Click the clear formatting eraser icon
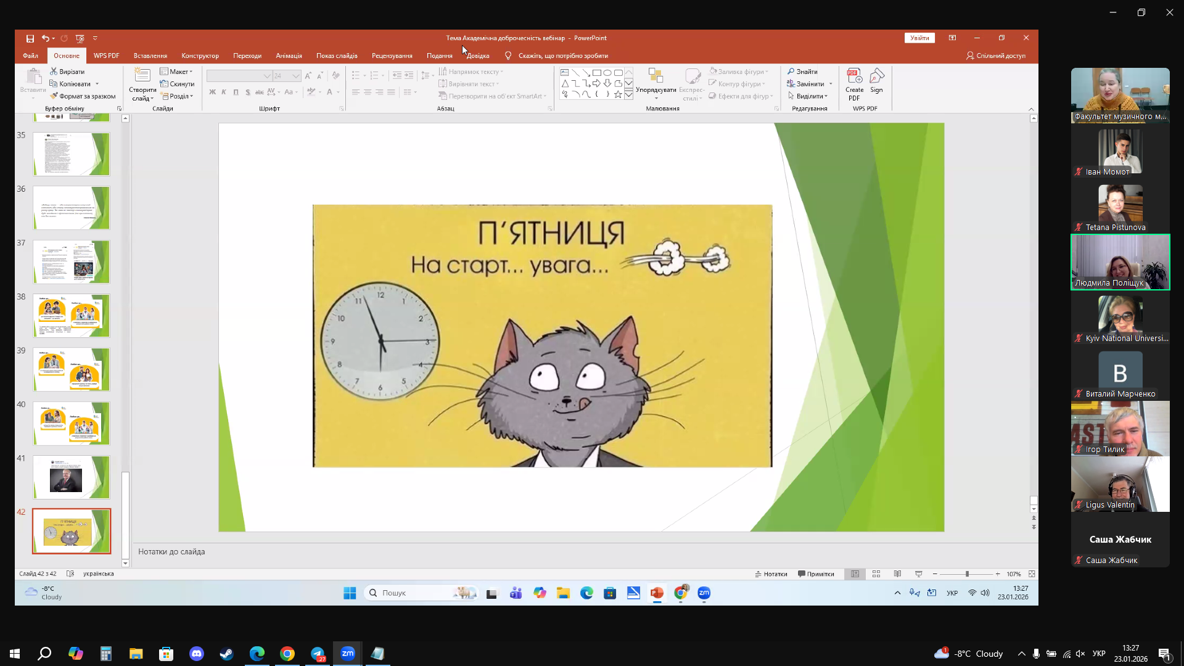The image size is (1184, 666). [335, 76]
